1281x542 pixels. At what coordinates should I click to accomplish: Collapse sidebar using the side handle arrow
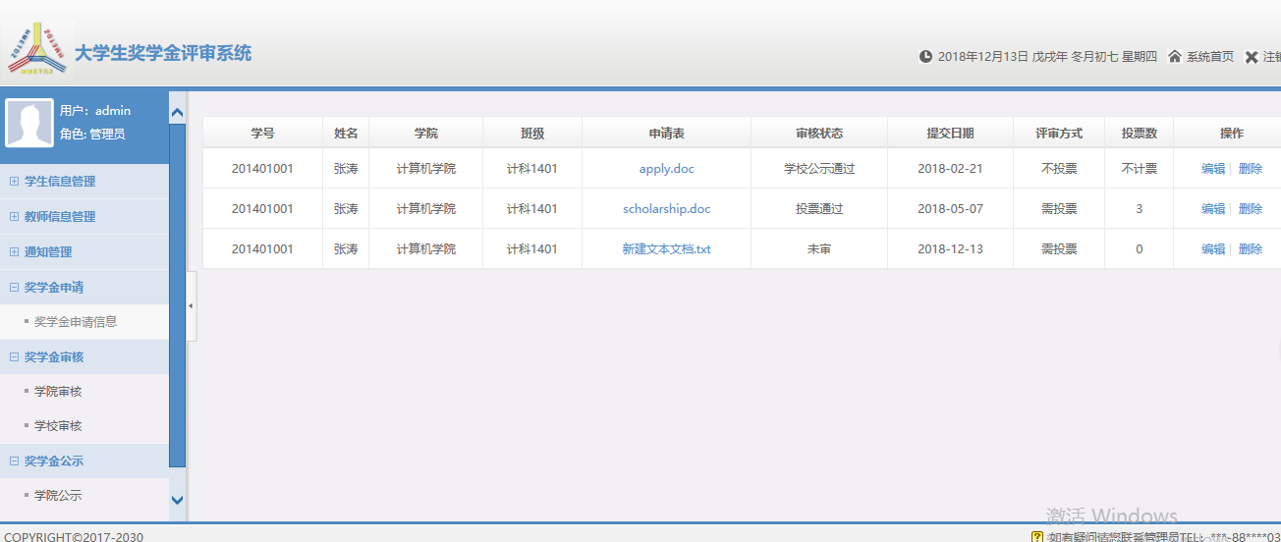[x=191, y=306]
